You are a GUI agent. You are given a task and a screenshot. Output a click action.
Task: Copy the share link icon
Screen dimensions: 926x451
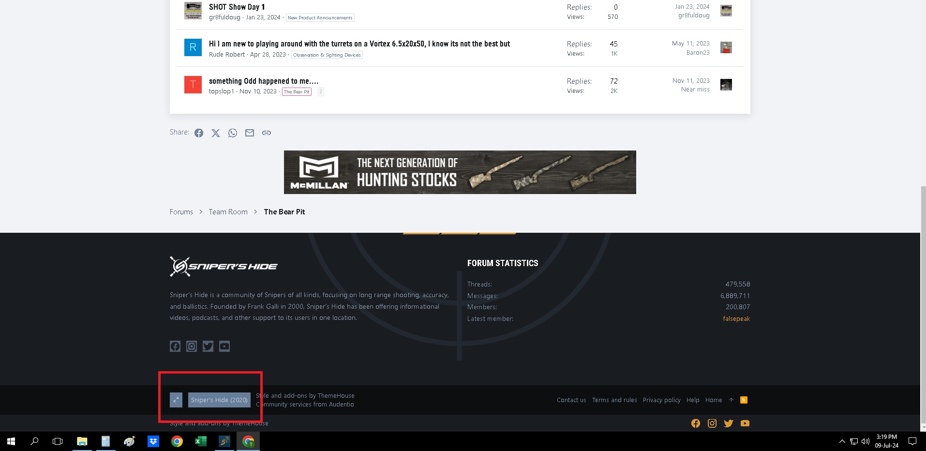pyautogui.click(x=267, y=133)
